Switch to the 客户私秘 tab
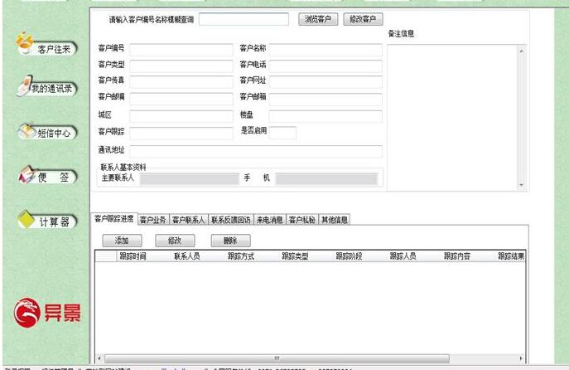This screenshot has width=569, height=370. tap(302, 220)
